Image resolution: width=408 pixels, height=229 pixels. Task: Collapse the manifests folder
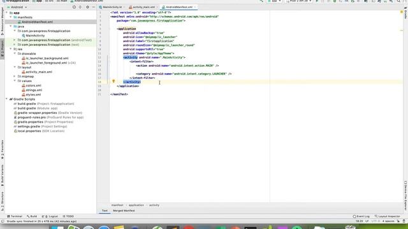(x=11, y=17)
